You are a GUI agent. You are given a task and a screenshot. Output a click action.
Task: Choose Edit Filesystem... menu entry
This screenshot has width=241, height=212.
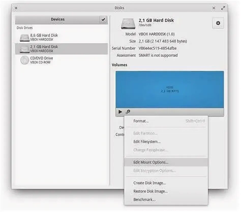tap(166, 142)
